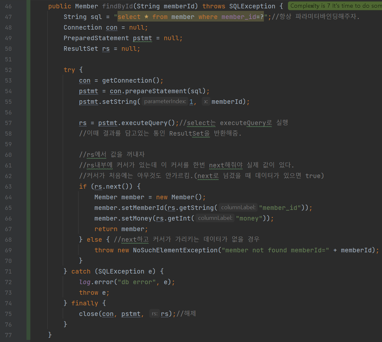Click the comment '//rs에서 값을 꺼내자'

tap(112, 155)
